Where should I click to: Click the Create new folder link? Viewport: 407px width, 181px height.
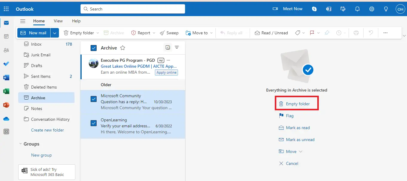click(x=48, y=130)
